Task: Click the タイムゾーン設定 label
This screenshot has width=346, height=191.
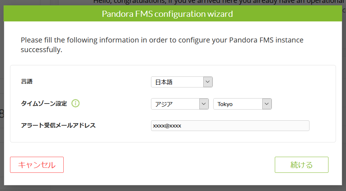Action: tap(44, 104)
